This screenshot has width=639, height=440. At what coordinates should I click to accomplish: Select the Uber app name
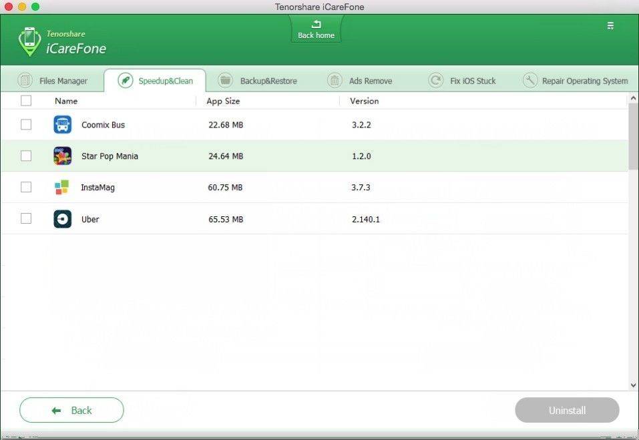click(x=90, y=219)
